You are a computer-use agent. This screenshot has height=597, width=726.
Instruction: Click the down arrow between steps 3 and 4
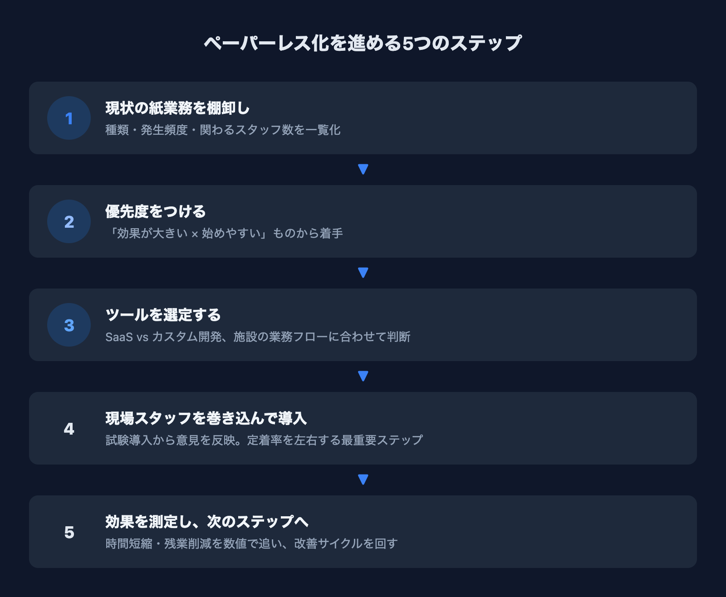pos(363,376)
